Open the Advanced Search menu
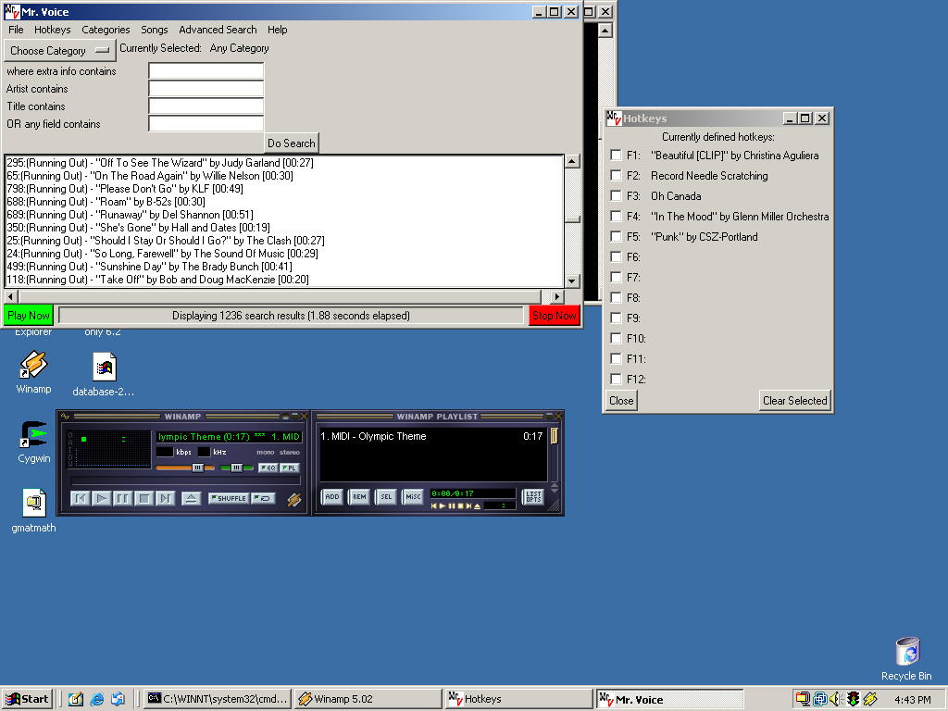Image resolution: width=948 pixels, height=711 pixels. click(218, 30)
